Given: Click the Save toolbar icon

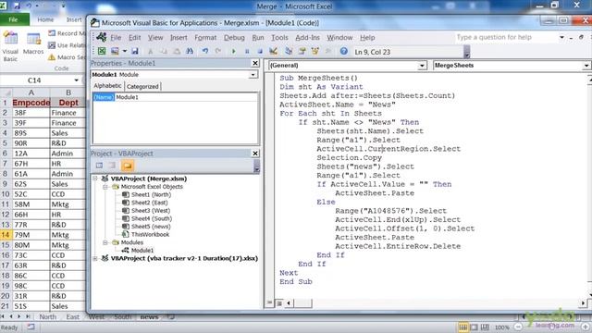Looking at the screenshot, I should [x=135, y=51].
